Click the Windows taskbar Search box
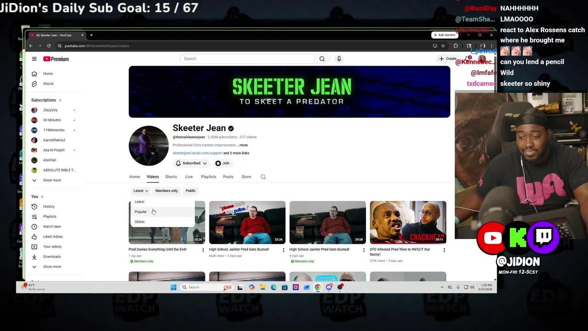Screen dimensions: 588x331 click(207, 287)
